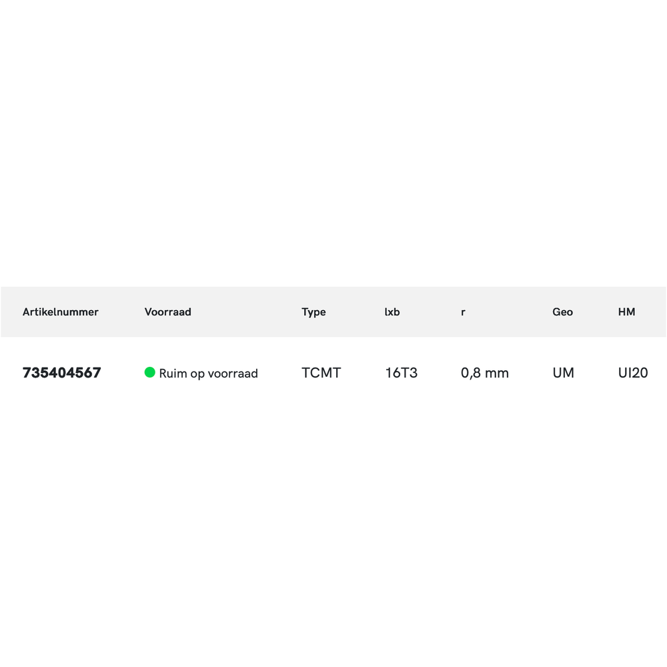Open article number 735404567
The image size is (667, 667).
[x=62, y=373]
